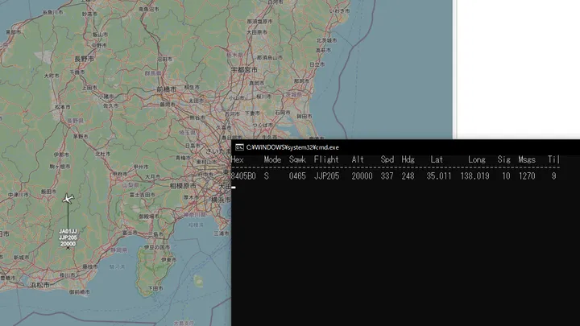This screenshot has height=326, width=580.
Task: Click the 相模原市 city label on the map
Action: [x=183, y=186]
